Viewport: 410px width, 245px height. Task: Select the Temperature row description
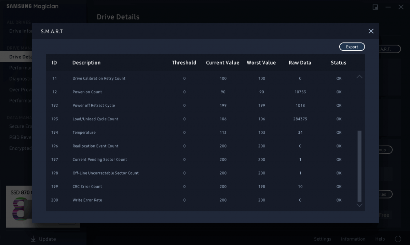(x=84, y=133)
